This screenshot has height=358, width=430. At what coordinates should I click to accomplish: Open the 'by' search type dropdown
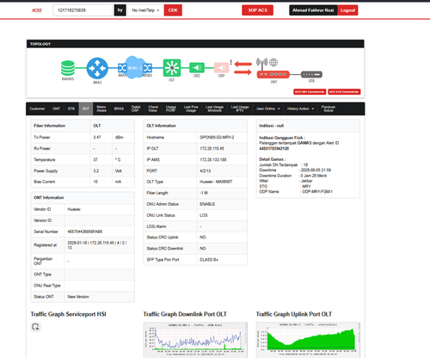click(x=145, y=10)
